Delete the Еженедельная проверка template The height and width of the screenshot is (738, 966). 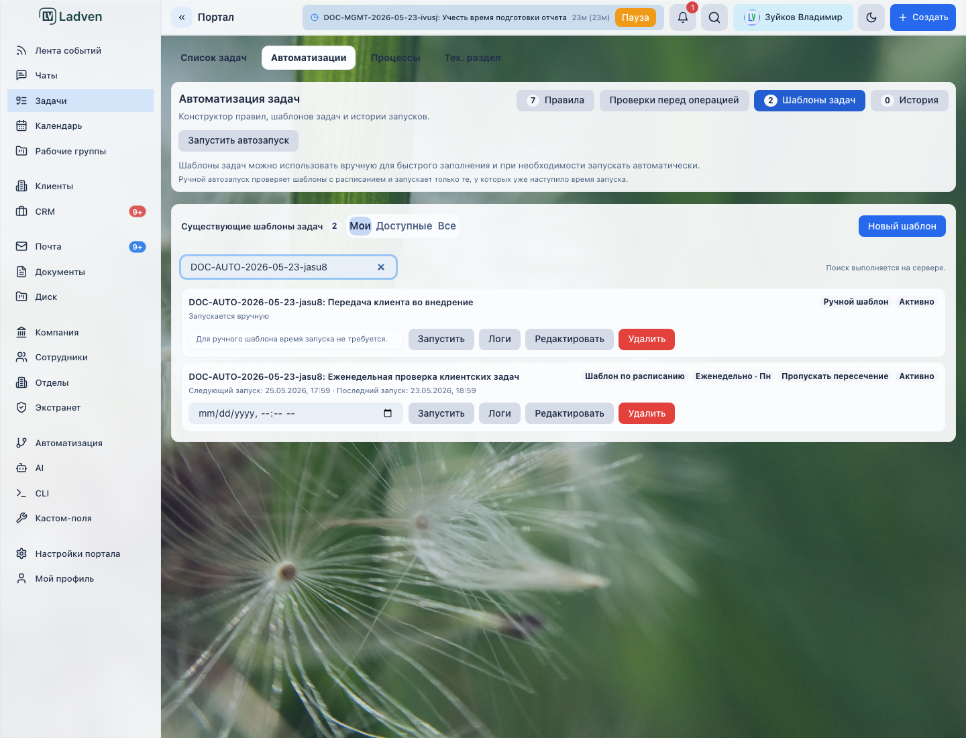click(x=647, y=413)
